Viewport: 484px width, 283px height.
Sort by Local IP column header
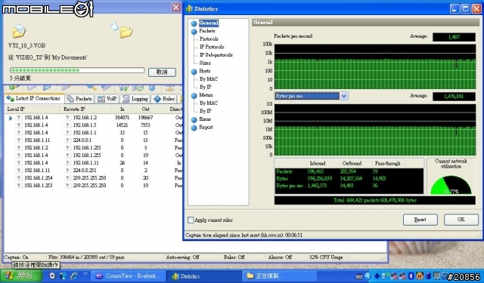click(33, 109)
